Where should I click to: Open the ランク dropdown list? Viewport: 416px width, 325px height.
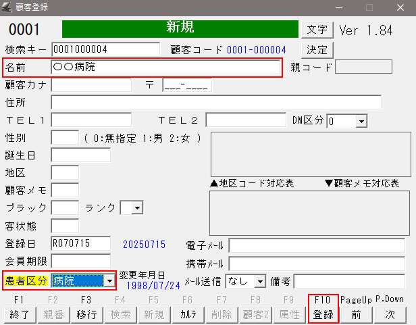(x=137, y=208)
